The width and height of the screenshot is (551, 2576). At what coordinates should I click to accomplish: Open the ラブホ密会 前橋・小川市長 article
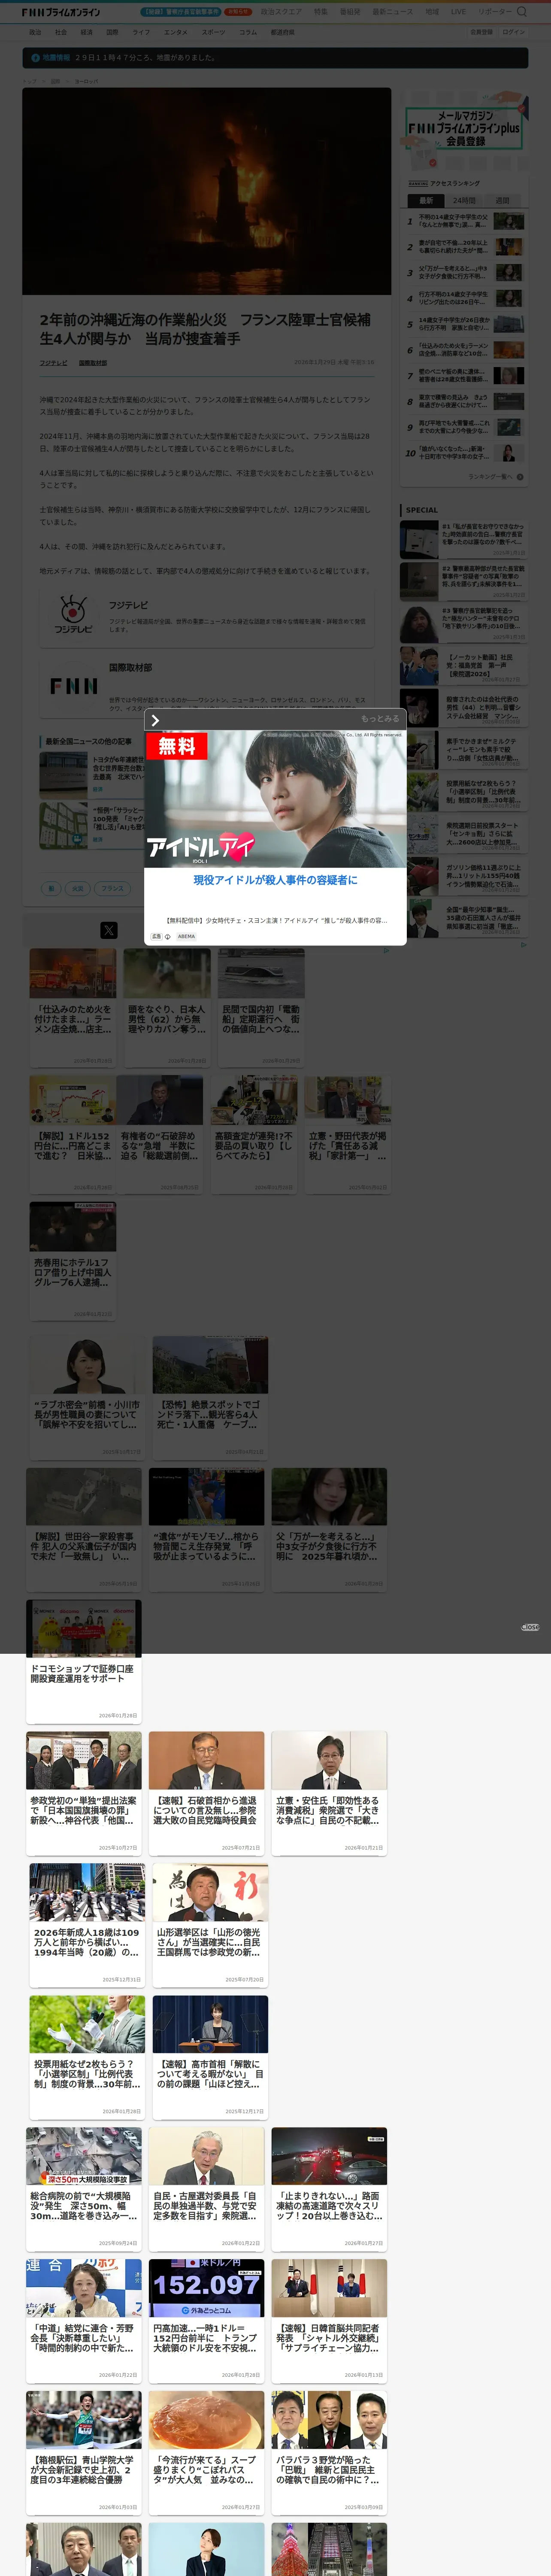tap(88, 1398)
